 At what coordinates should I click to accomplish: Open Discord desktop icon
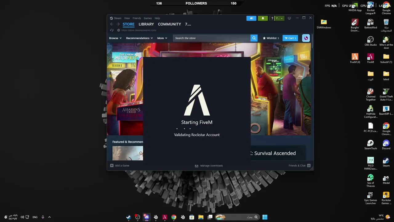point(386,145)
